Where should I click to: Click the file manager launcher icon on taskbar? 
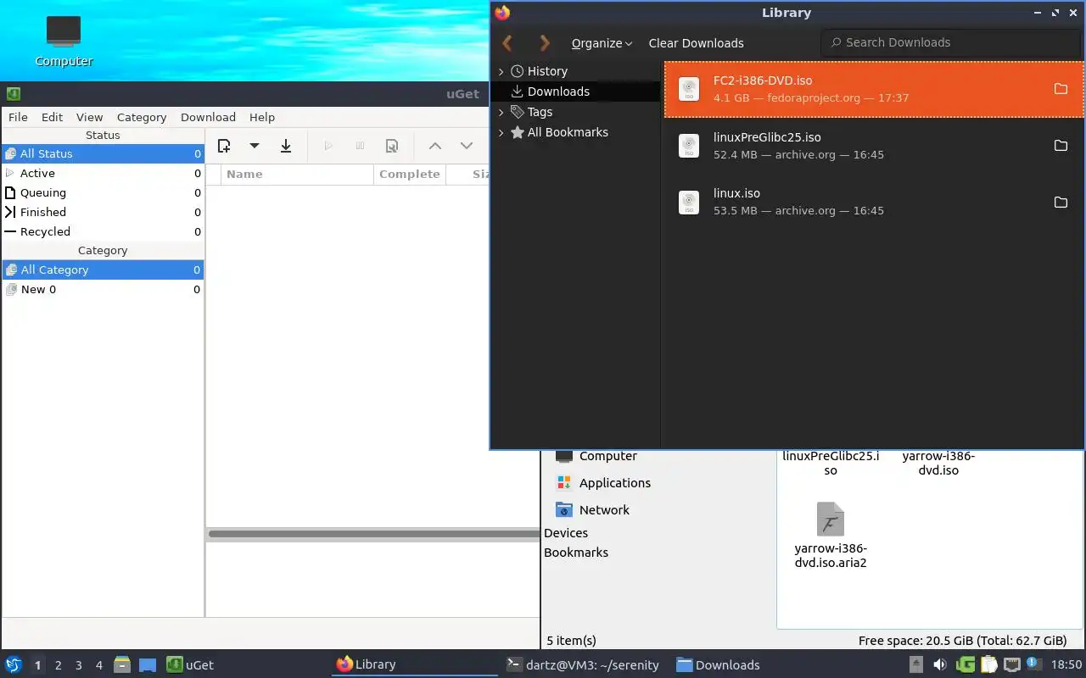pyautogui.click(x=122, y=665)
